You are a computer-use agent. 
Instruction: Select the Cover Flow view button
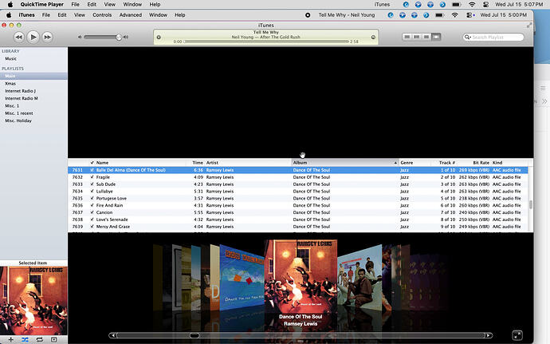click(436, 37)
